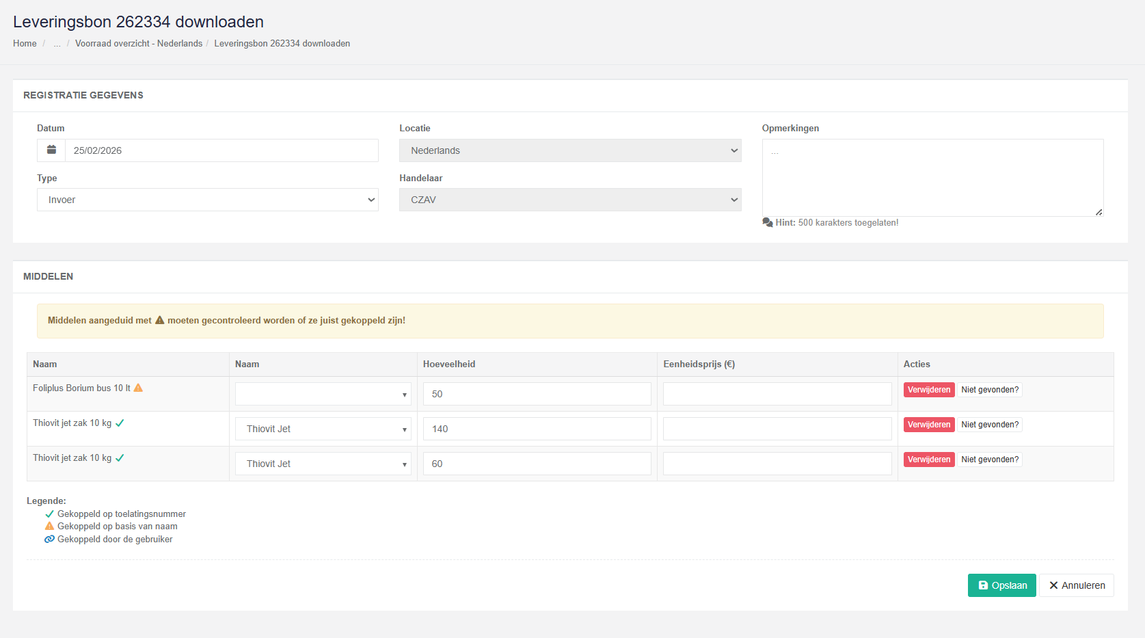1145x638 pixels.
Task: Click Verwijderen in the row with quantity 60
Action: click(x=929, y=460)
